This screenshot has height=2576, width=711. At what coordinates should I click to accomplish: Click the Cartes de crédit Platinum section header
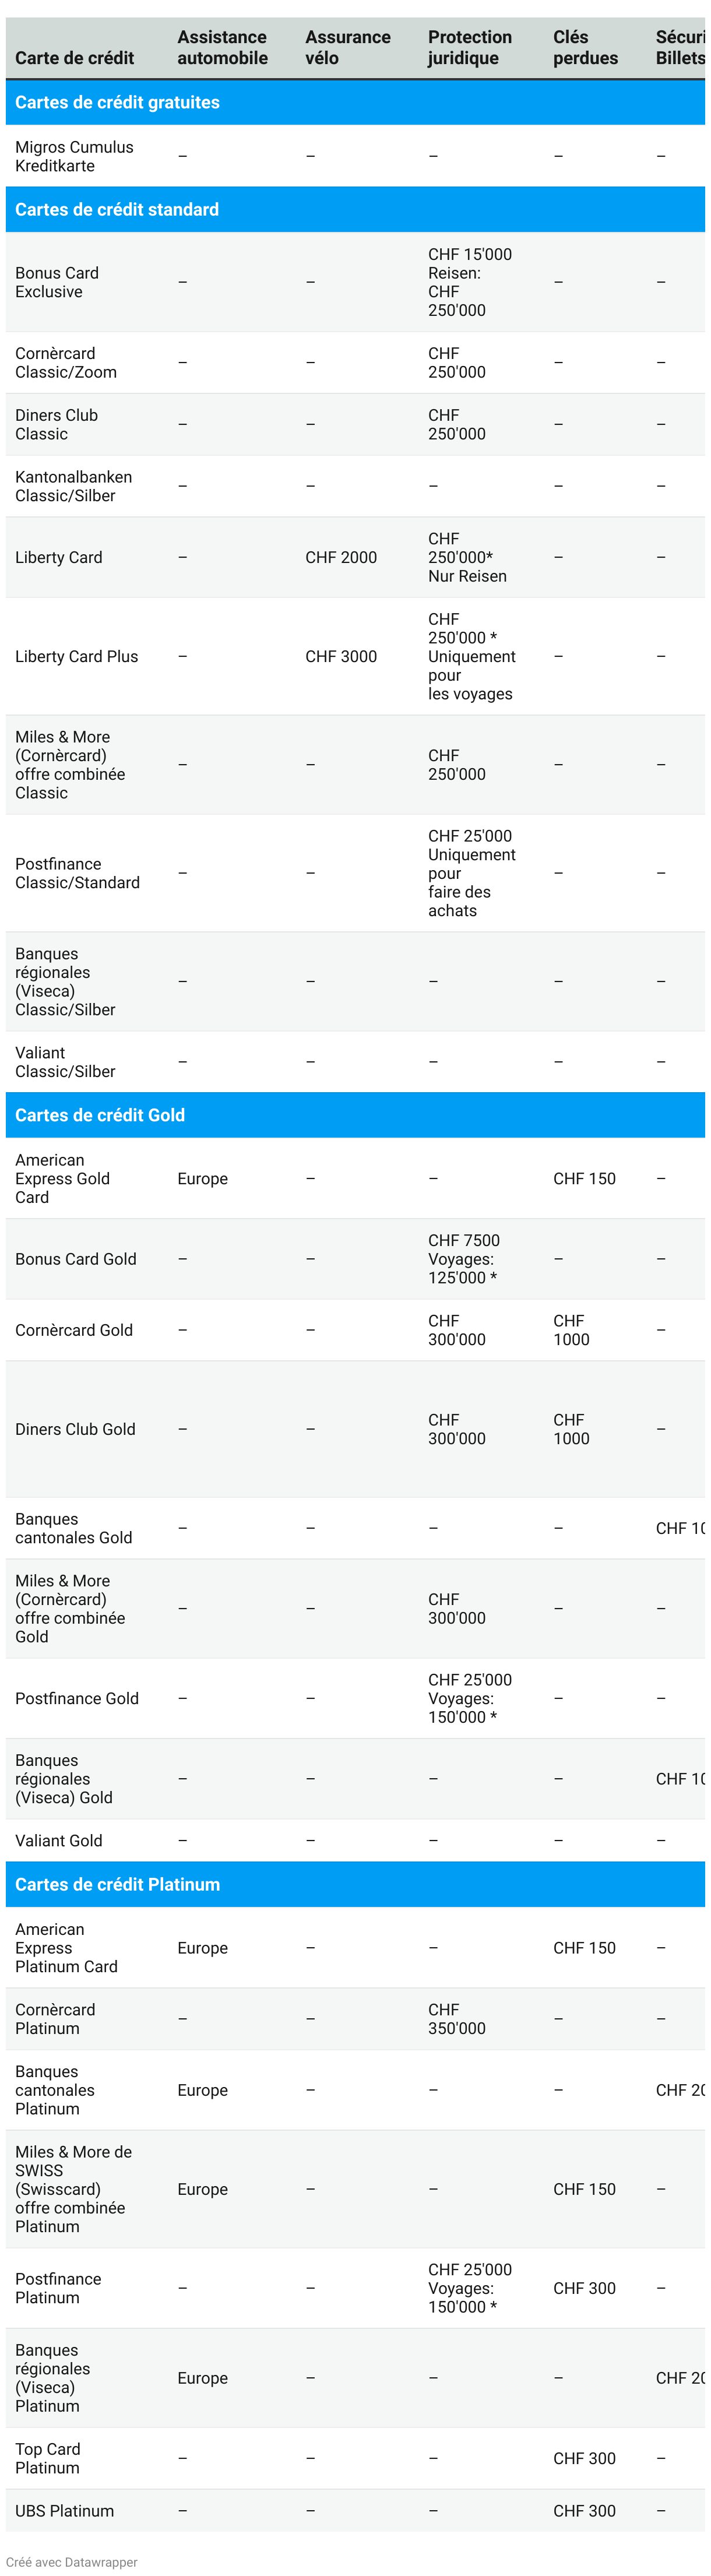pyautogui.click(x=117, y=1884)
